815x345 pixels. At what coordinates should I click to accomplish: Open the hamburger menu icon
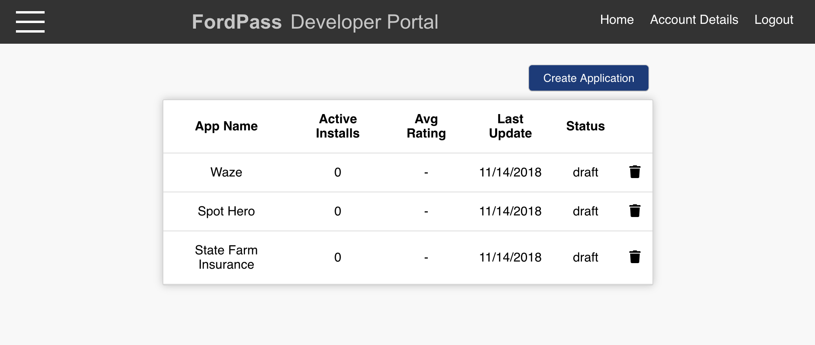click(x=30, y=22)
